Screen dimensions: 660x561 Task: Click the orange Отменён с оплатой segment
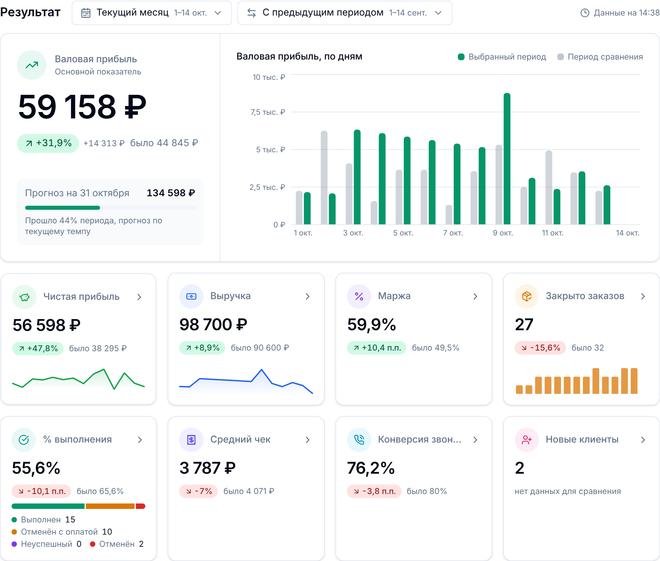coord(110,506)
